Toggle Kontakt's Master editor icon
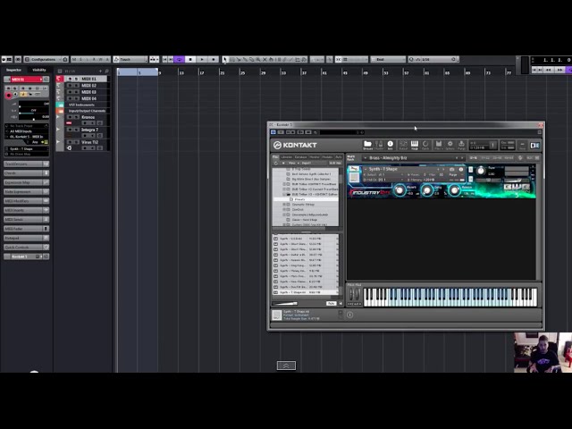Screen dimensions: 572x429 [x=379, y=145]
